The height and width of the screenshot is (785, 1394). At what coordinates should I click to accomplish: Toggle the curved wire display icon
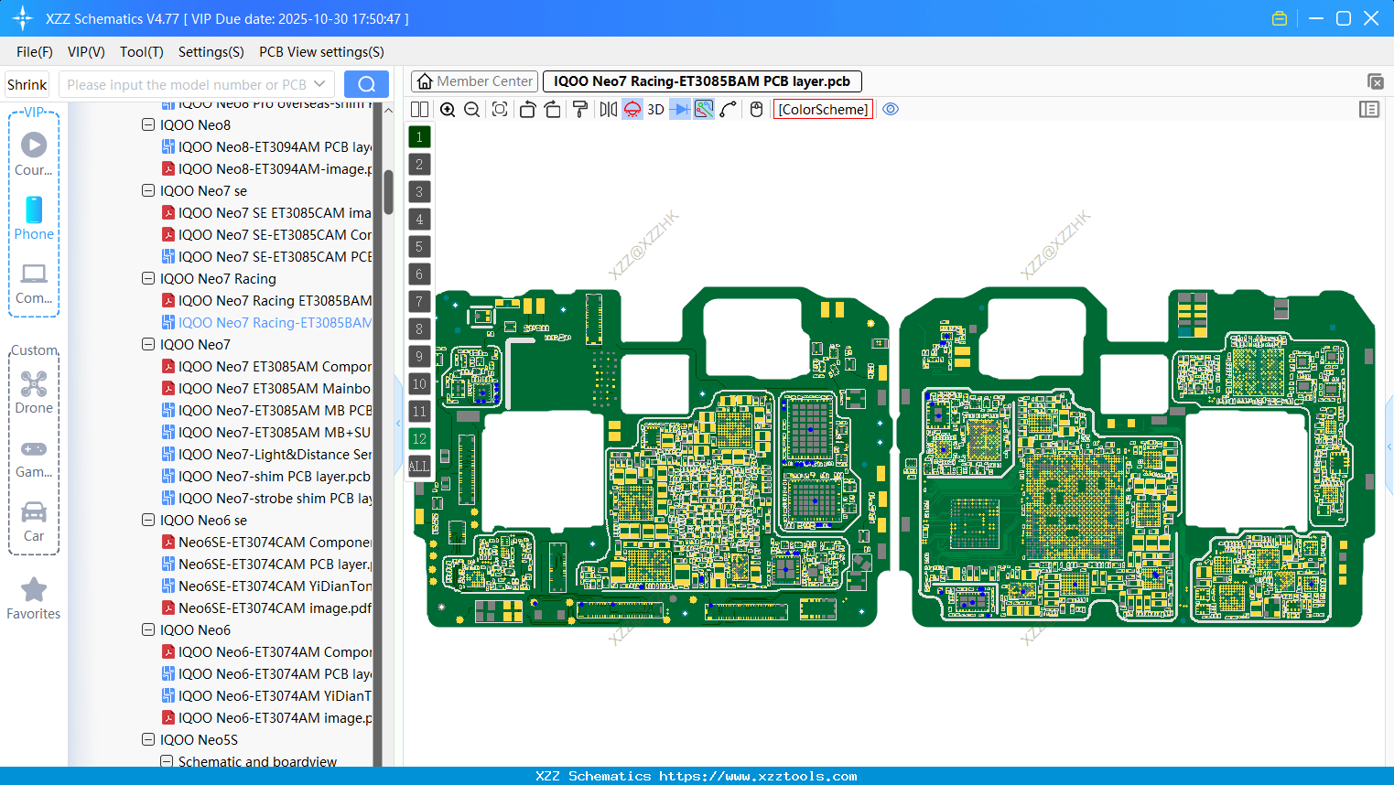[729, 109]
